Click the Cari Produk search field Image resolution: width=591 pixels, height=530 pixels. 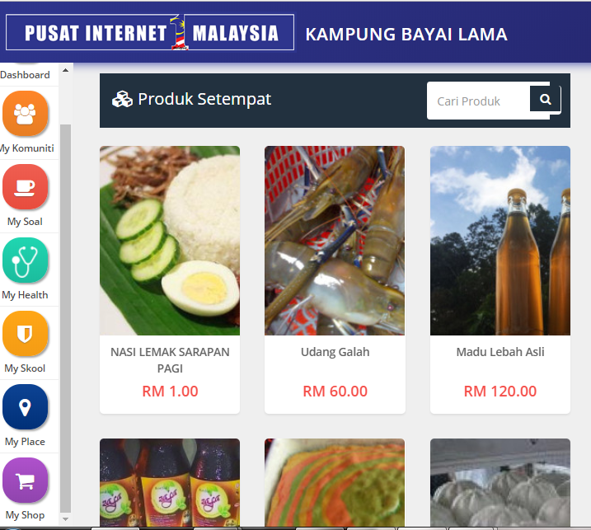click(x=478, y=101)
